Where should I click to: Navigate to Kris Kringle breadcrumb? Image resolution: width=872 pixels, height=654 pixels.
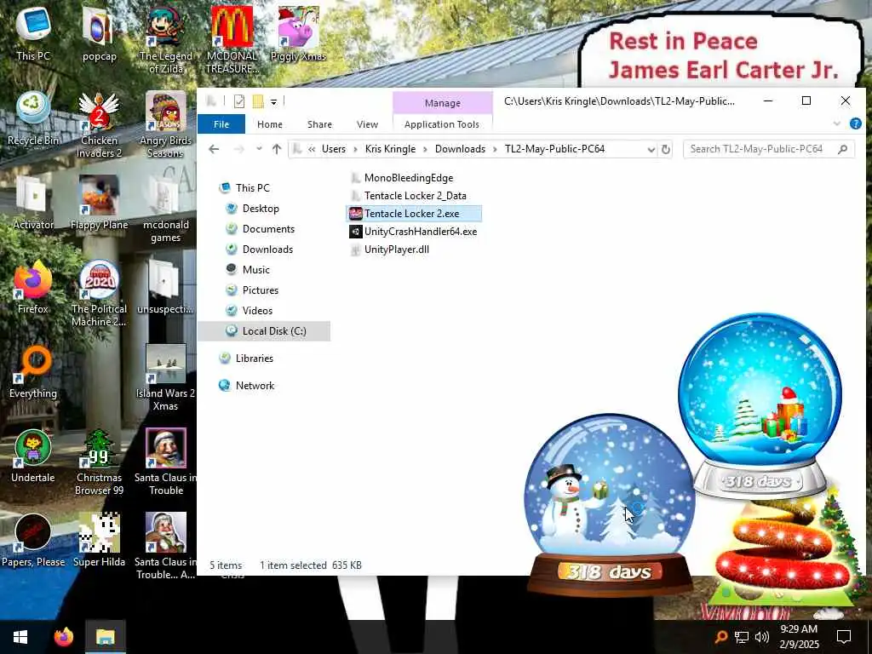tap(390, 149)
